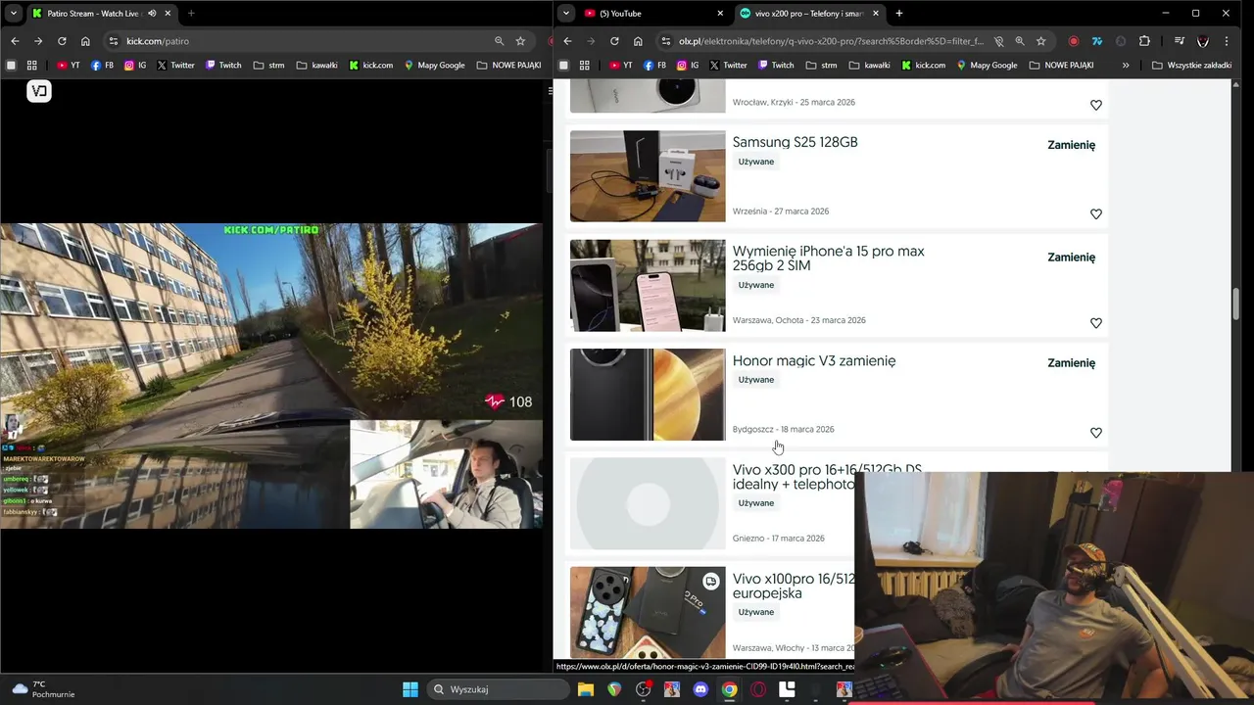This screenshot has width=1254, height=705.
Task: Click the Samsung S25 product thumbnail
Action: (648, 176)
